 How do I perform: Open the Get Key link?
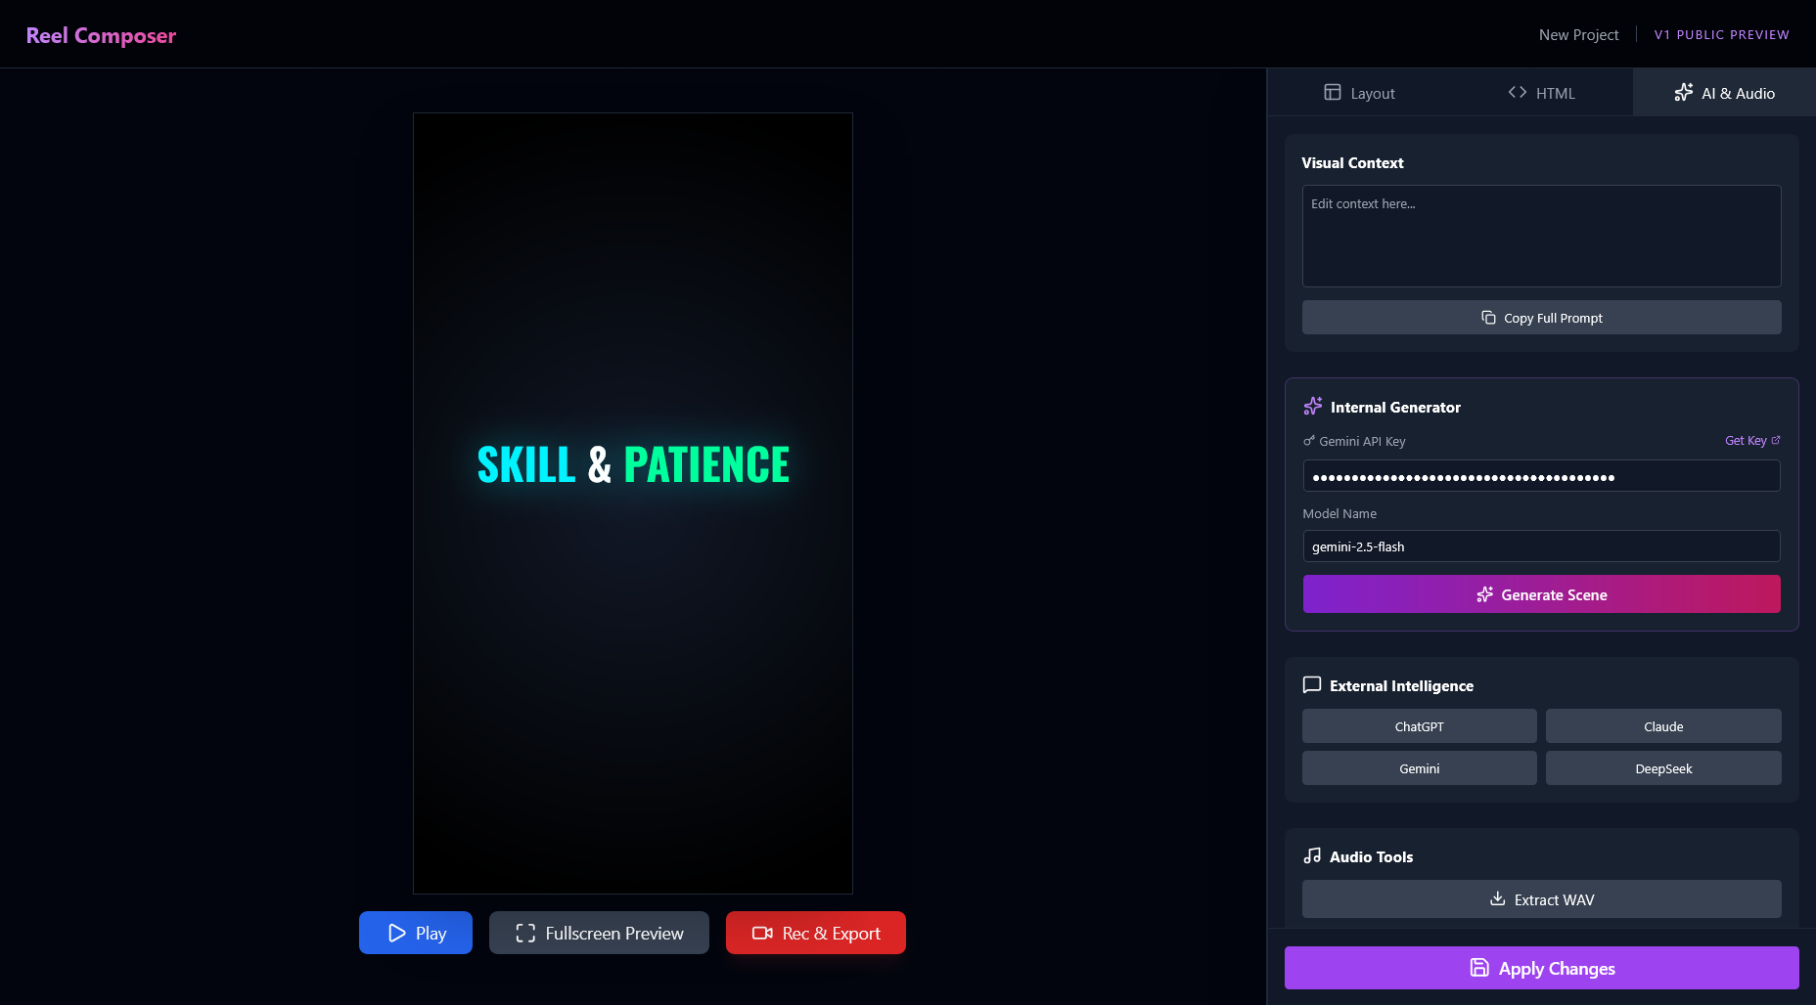click(x=1752, y=441)
